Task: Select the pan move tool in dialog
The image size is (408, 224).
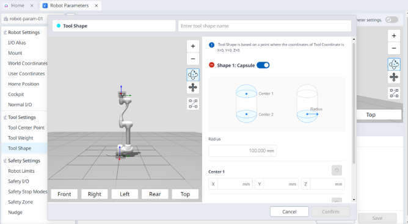Action: (193, 87)
